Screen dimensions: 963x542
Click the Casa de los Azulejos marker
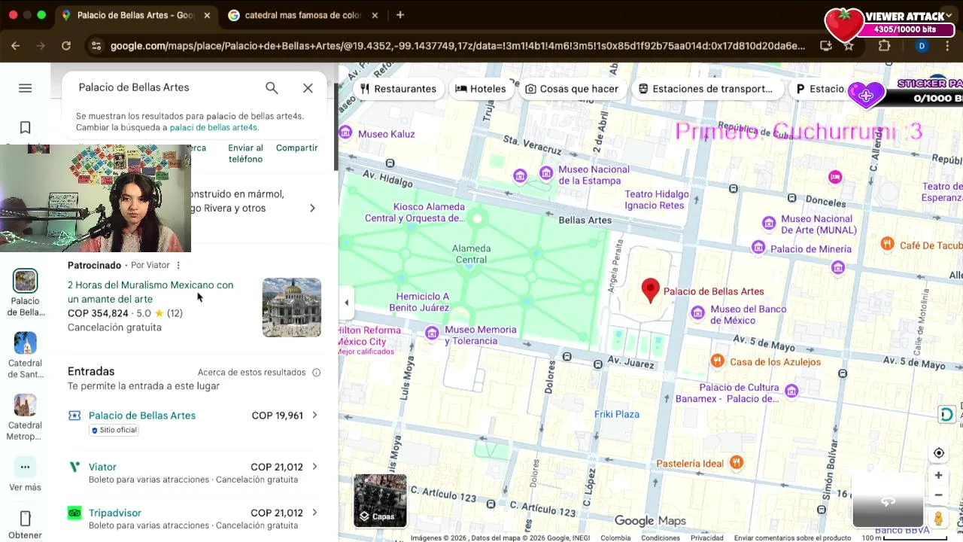[718, 361]
